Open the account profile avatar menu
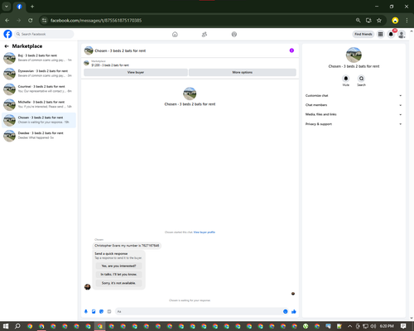This screenshot has width=414, height=331. tap(402, 34)
